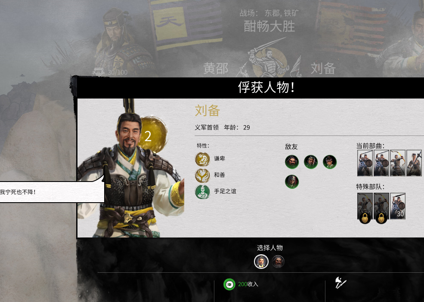Click the 和善 trait icon
Image resolution: width=424 pixels, height=302 pixels.
(x=202, y=175)
